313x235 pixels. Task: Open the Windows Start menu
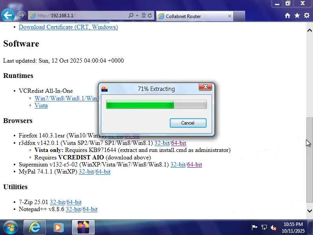click(10, 228)
